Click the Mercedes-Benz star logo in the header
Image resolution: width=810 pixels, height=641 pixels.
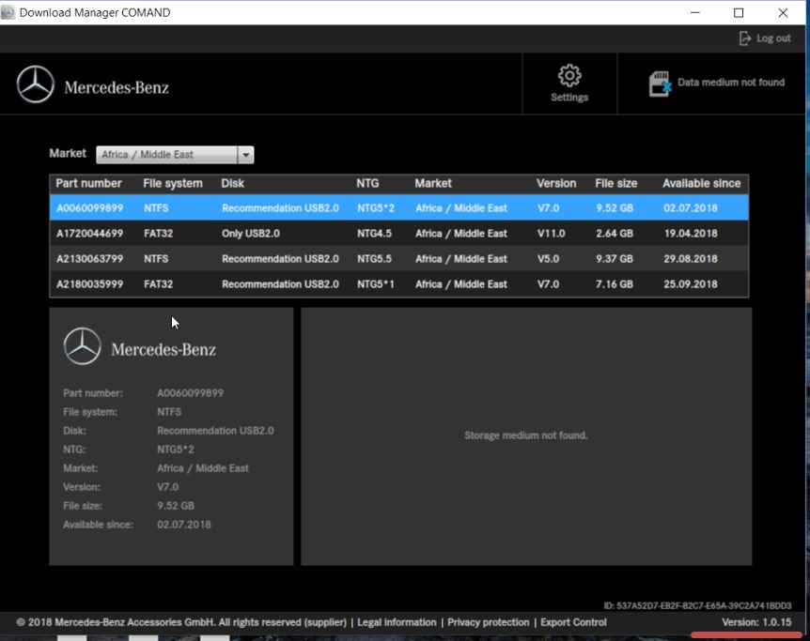pyautogui.click(x=35, y=84)
